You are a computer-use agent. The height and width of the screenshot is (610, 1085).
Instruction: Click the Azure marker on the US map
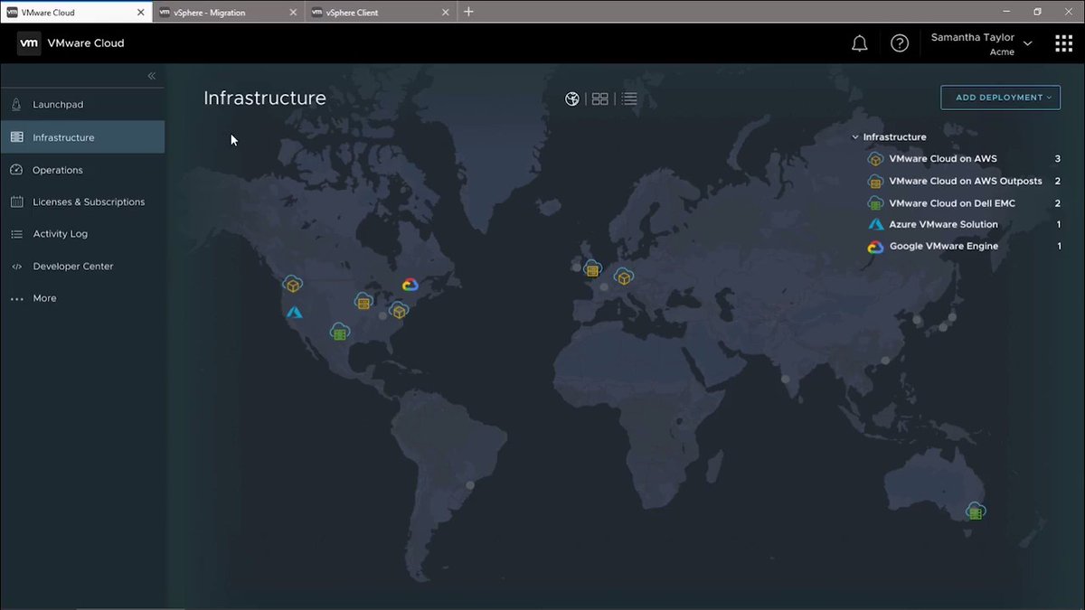click(x=294, y=313)
